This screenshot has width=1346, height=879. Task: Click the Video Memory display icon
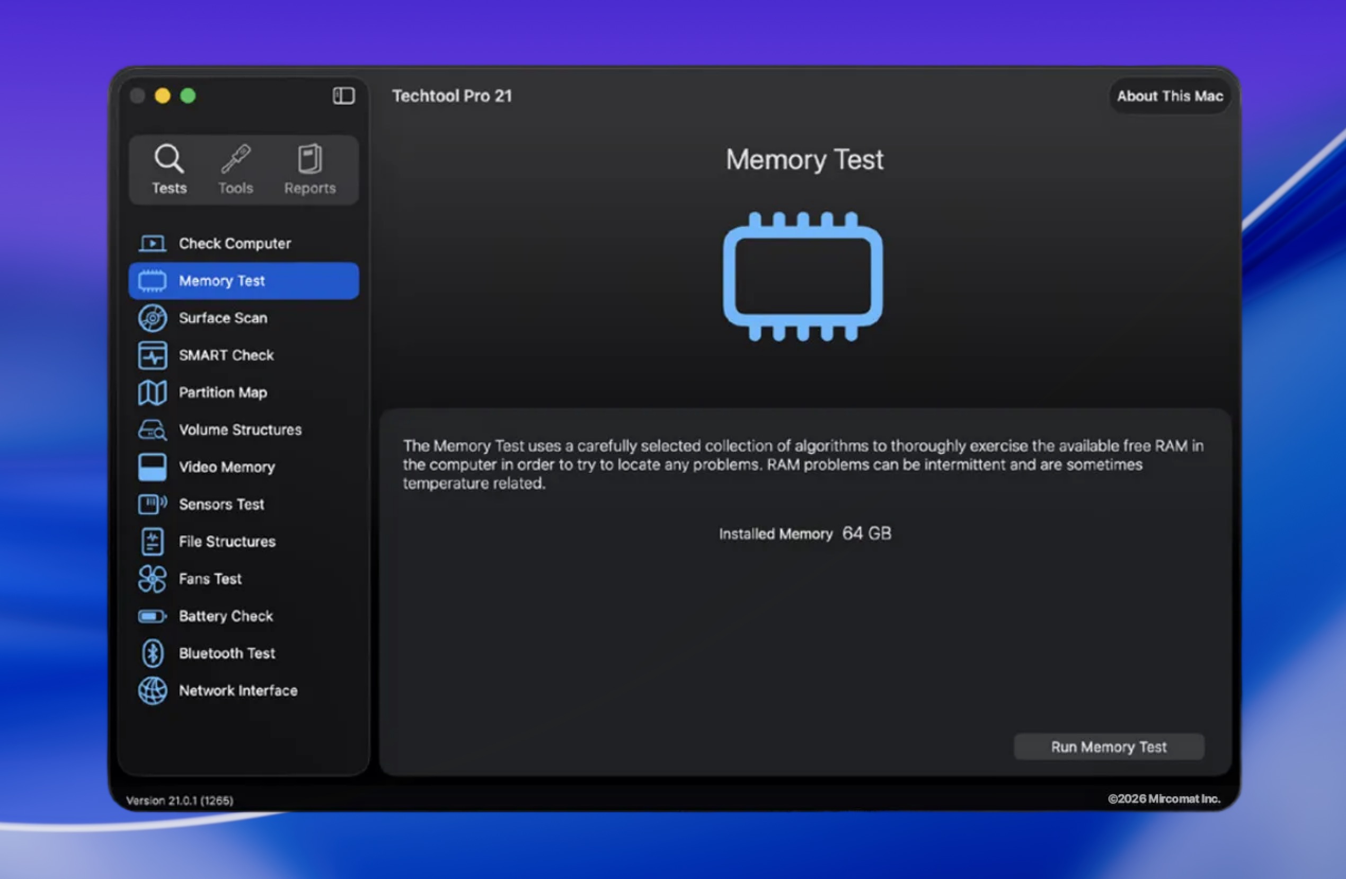point(152,467)
